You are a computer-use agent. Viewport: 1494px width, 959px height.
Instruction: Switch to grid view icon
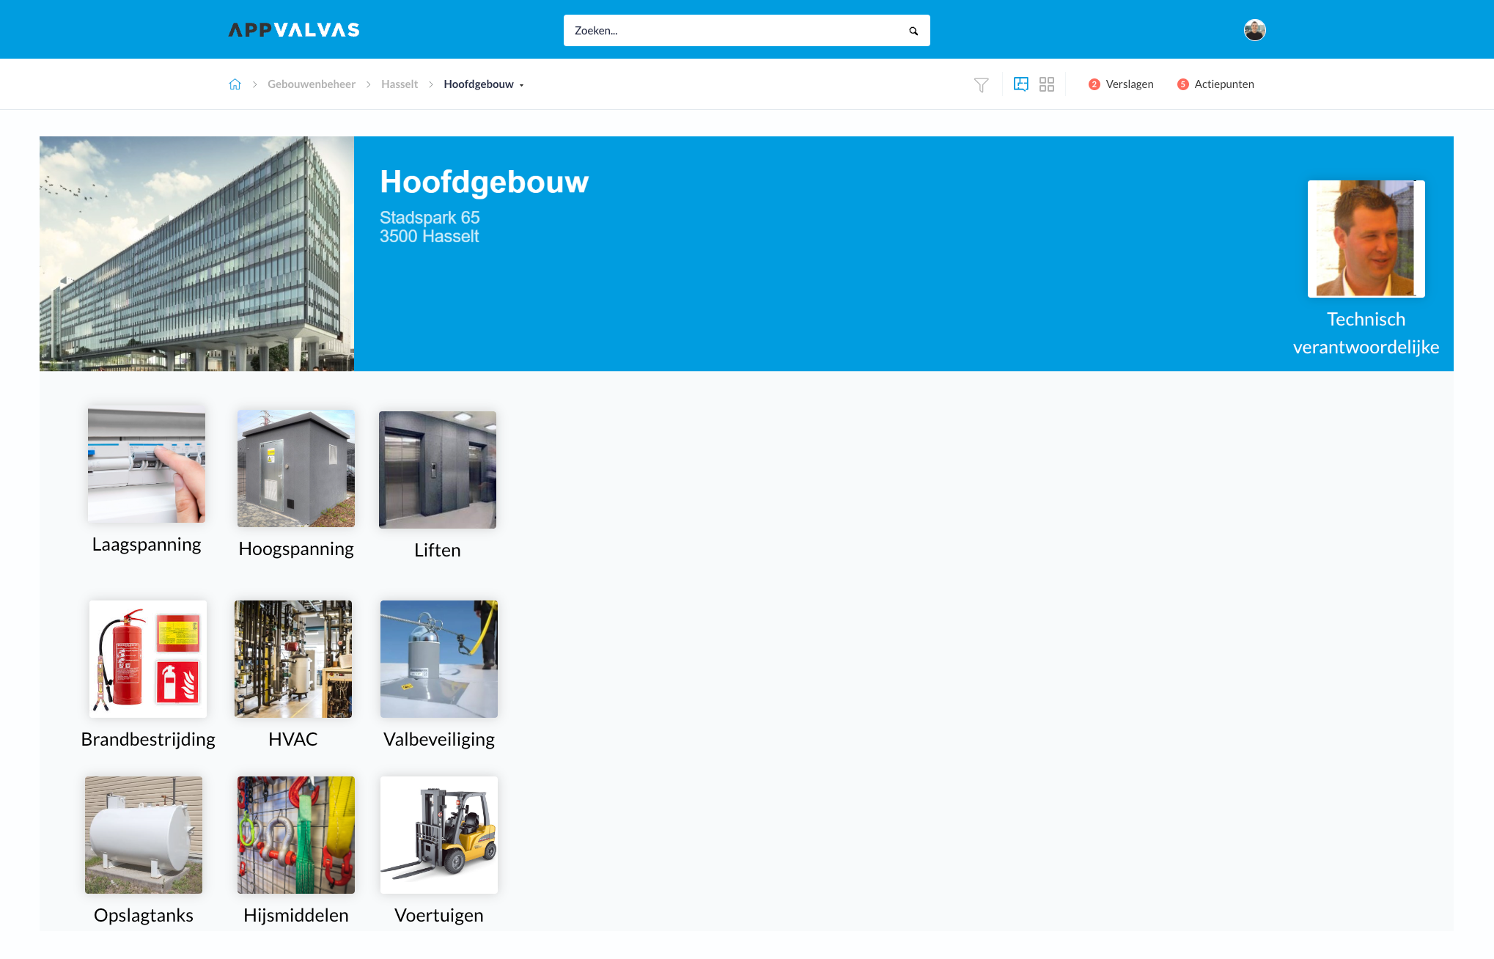1047,84
